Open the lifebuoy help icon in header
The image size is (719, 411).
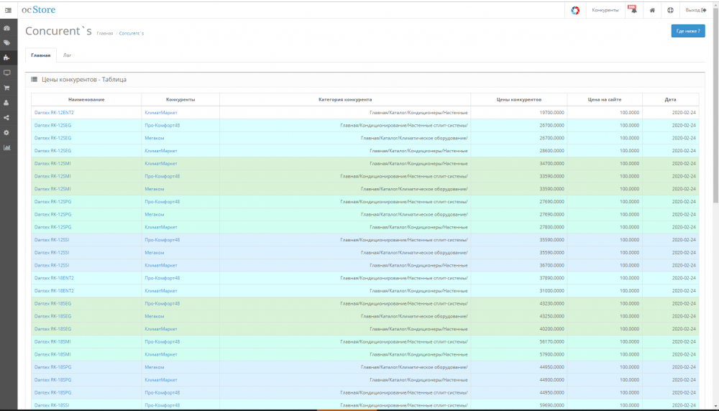[x=670, y=10]
